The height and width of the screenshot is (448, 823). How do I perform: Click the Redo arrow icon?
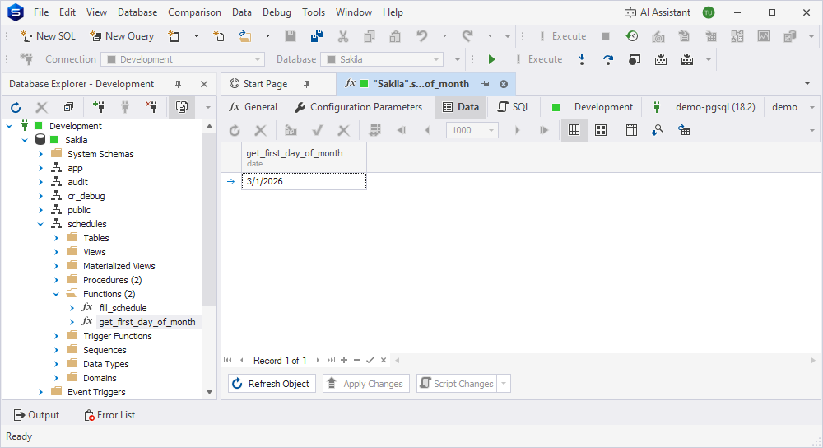click(x=467, y=36)
